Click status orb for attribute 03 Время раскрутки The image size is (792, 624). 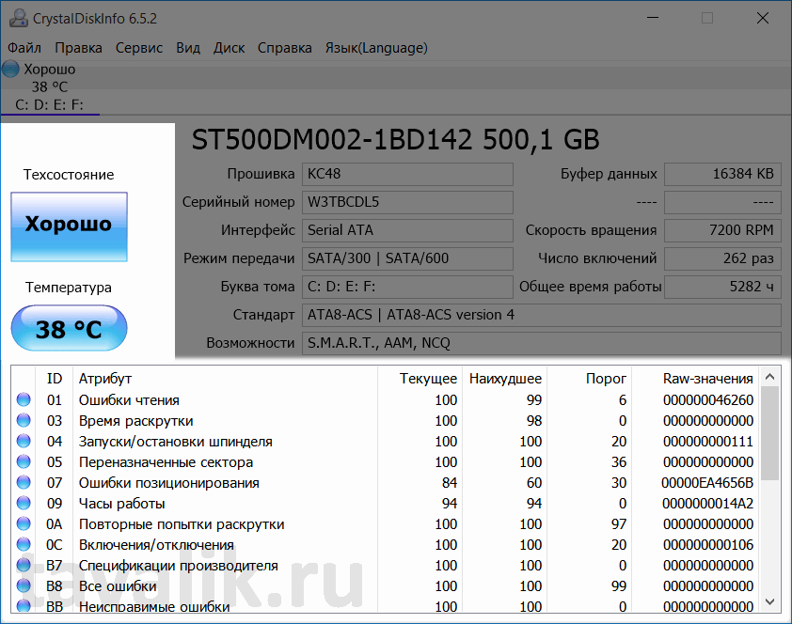coord(24,420)
